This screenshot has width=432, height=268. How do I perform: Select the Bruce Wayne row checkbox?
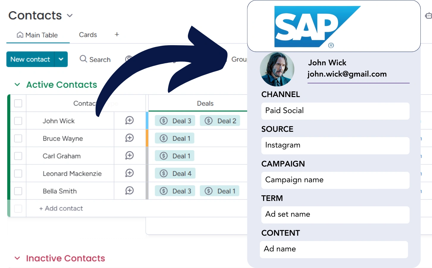18,138
